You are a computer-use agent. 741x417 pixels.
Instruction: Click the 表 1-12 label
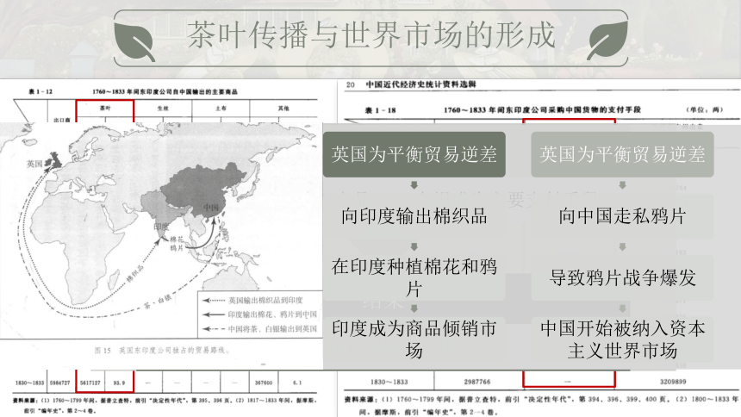tap(40, 91)
